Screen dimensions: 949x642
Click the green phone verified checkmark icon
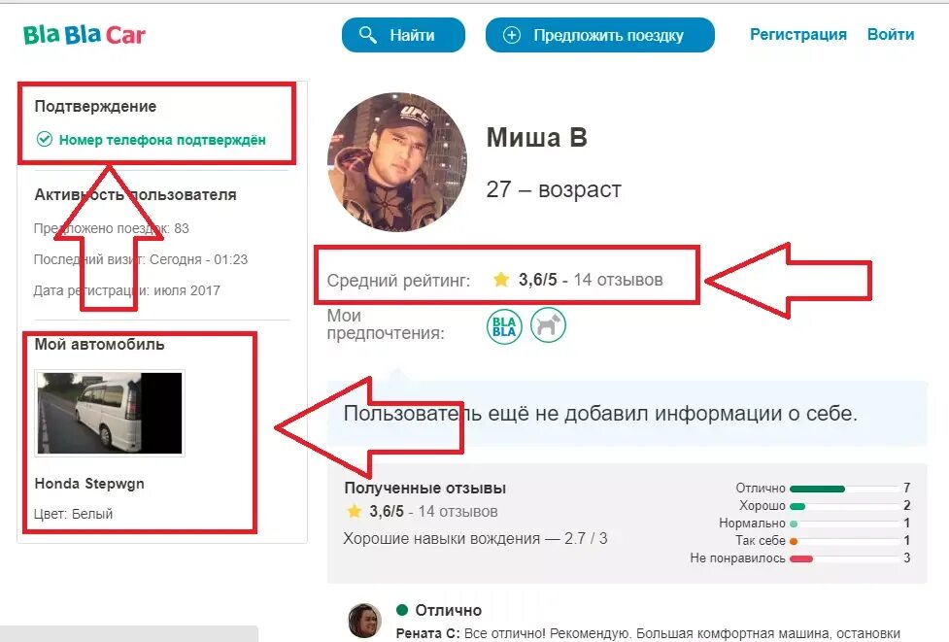tap(44, 139)
